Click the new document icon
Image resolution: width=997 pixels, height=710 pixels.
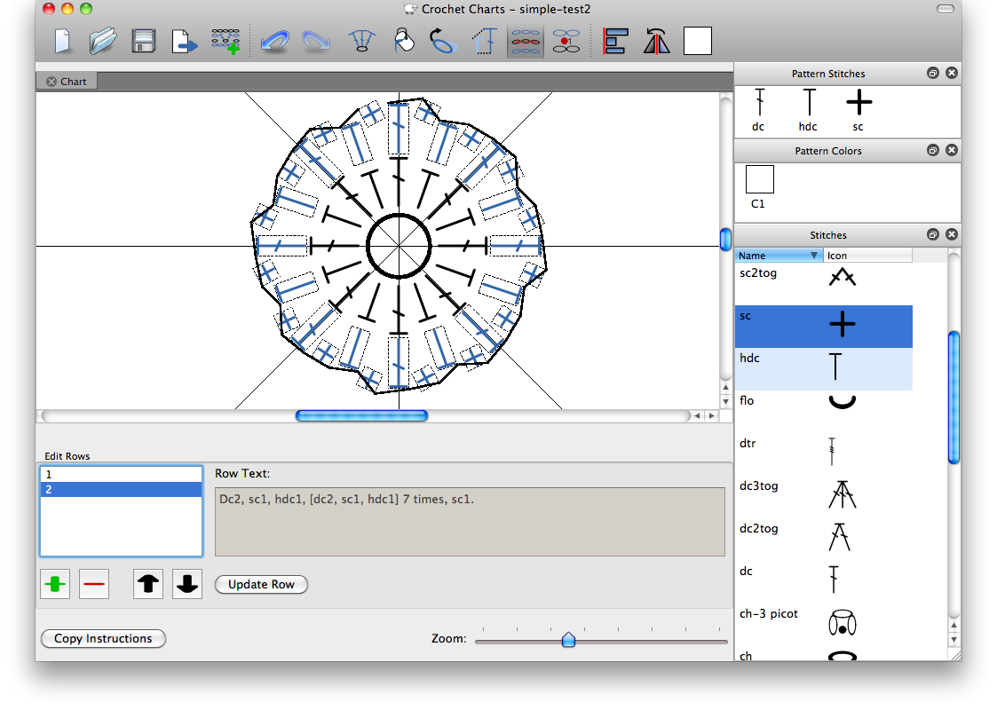point(63,42)
